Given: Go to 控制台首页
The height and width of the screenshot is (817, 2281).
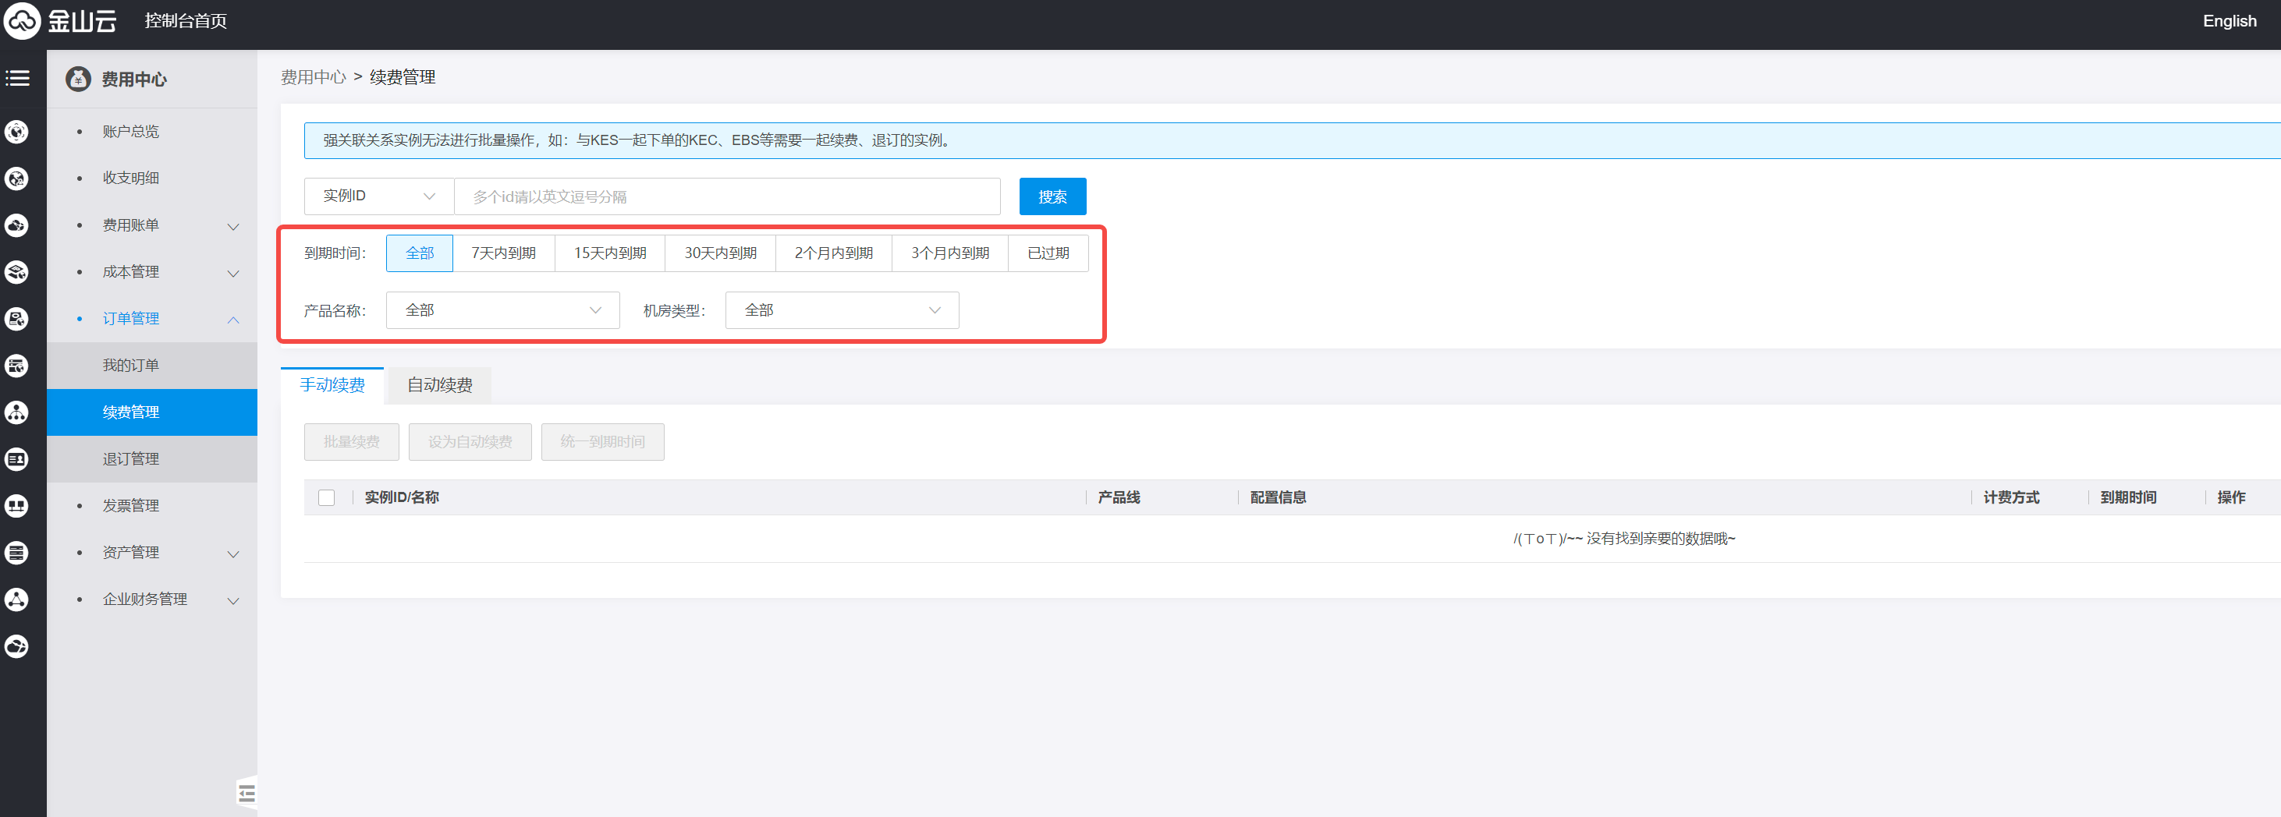Looking at the screenshot, I should tap(186, 21).
